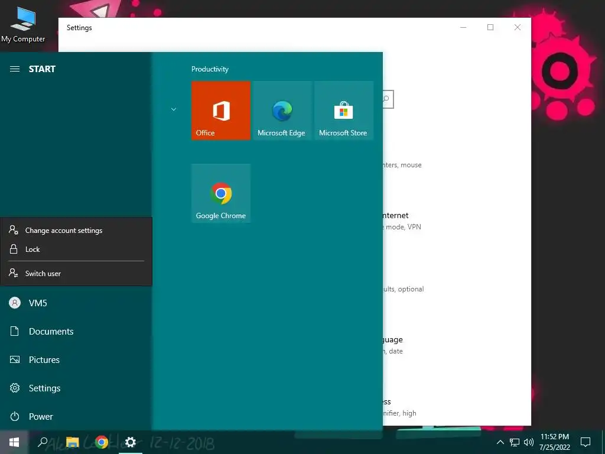Minimize the Settings window
Viewport: 605px width, 454px height.
pos(463,27)
